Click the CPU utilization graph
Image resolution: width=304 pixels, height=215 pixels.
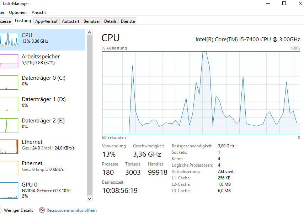pos(201,93)
